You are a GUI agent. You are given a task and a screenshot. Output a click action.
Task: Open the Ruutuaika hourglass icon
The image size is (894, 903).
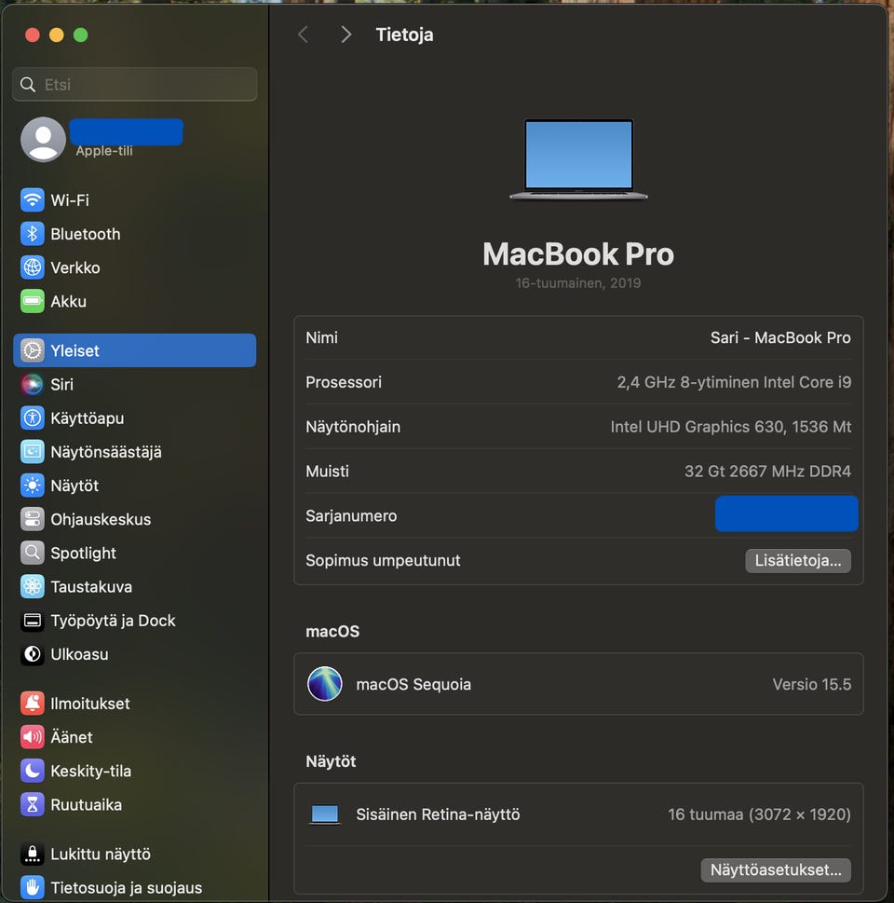coord(33,804)
